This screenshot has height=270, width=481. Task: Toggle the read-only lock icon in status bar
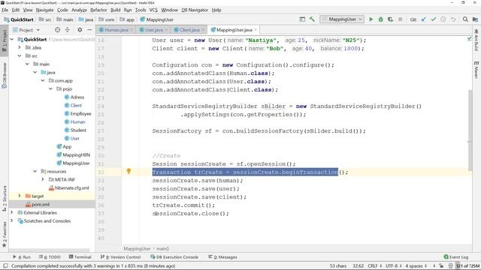tap(441, 266)
